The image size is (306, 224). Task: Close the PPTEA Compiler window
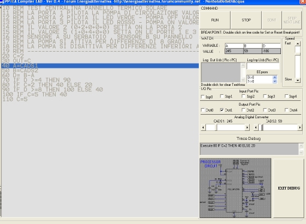[303, 2]
